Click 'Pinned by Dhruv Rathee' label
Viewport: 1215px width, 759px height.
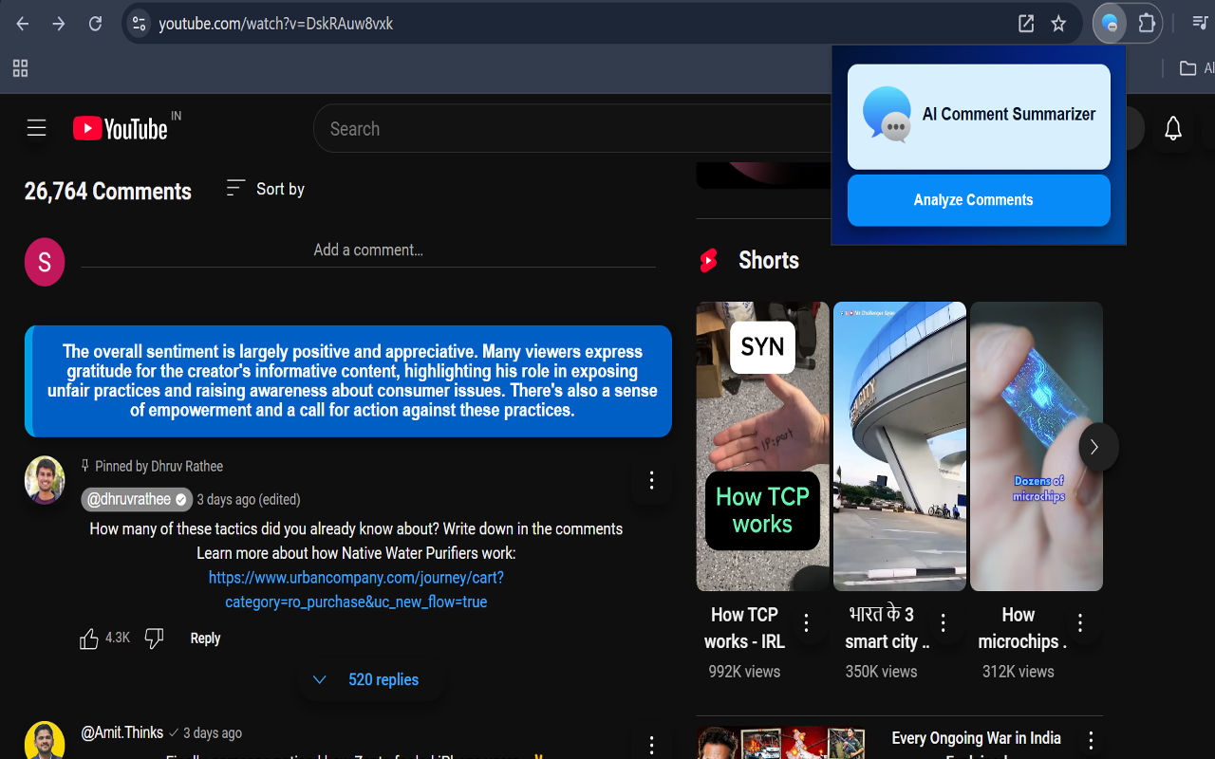pos(159,466)
